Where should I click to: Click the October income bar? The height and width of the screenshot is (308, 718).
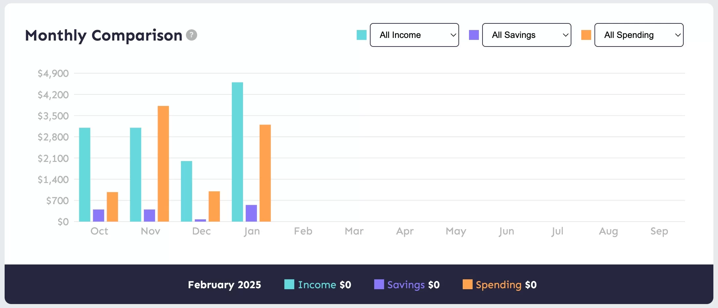coord(85,174)
